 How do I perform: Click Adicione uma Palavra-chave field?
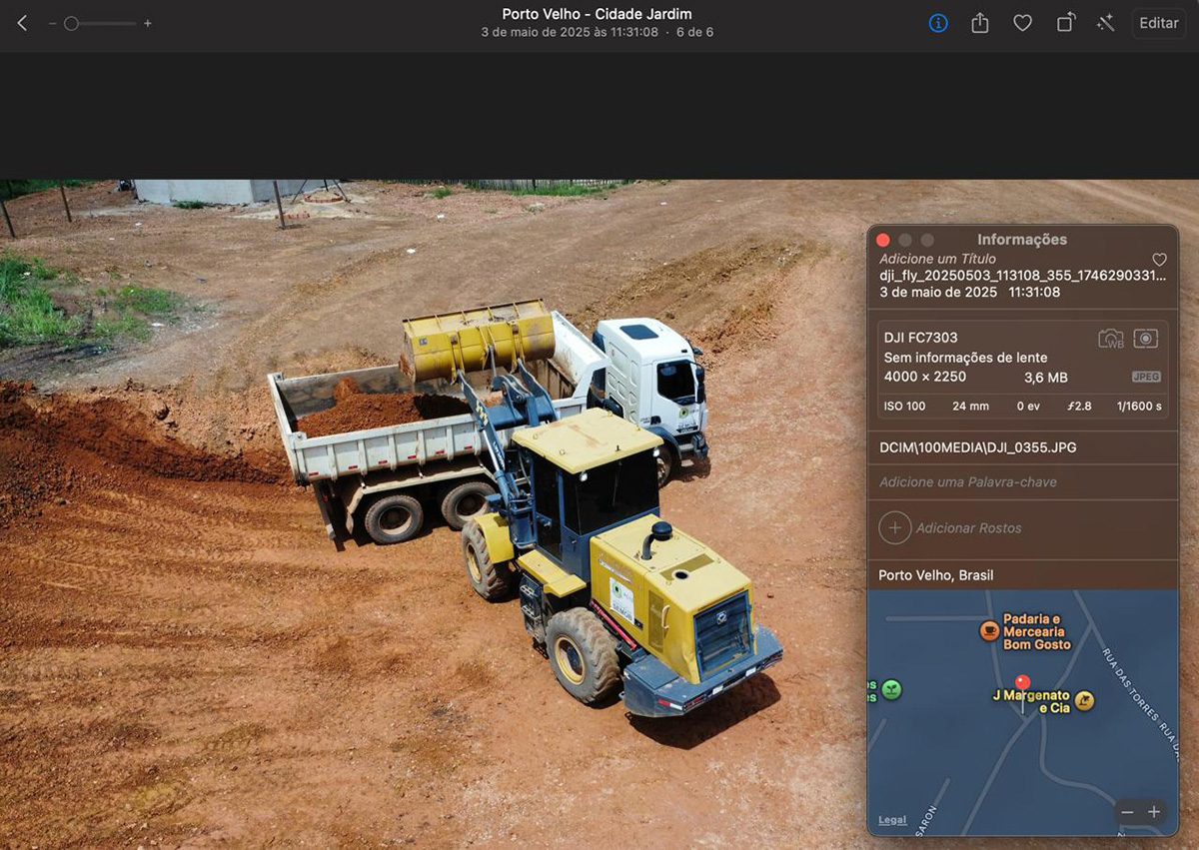[x=967, y=482]
